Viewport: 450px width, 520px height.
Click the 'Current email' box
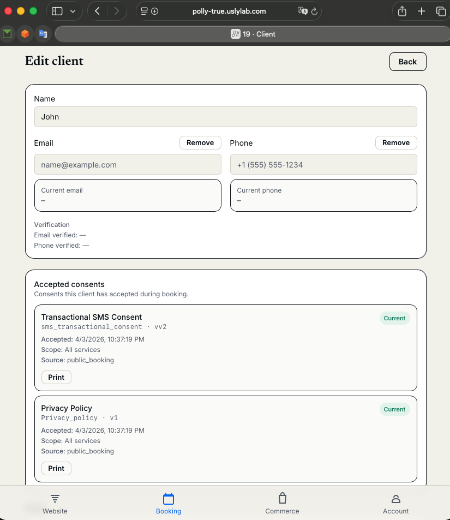128,195
